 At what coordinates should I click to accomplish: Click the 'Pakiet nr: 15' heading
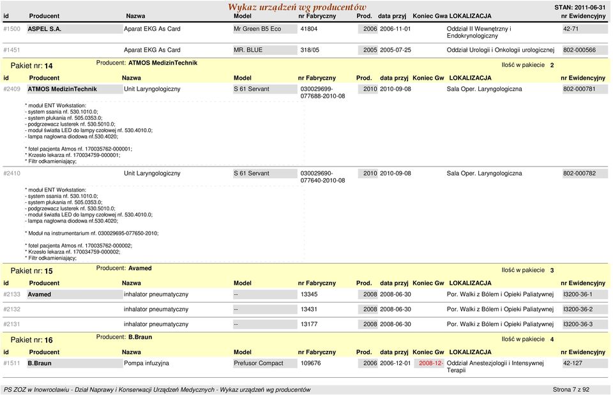[32, 271]
